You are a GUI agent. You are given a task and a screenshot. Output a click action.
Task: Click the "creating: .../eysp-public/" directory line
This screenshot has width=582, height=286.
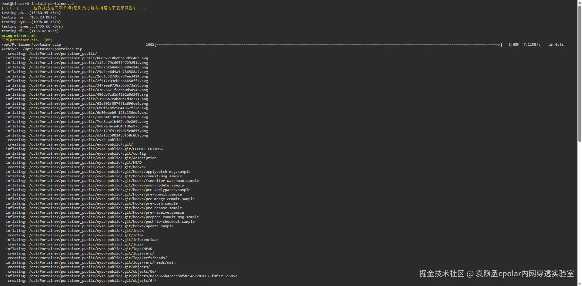coord(65,140)
